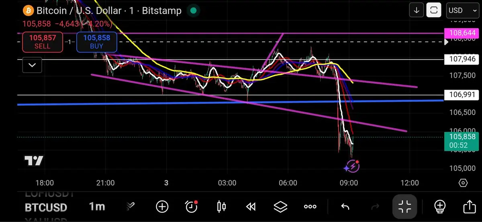Open chart settings hexagon icon

click(x=463, y=183)
